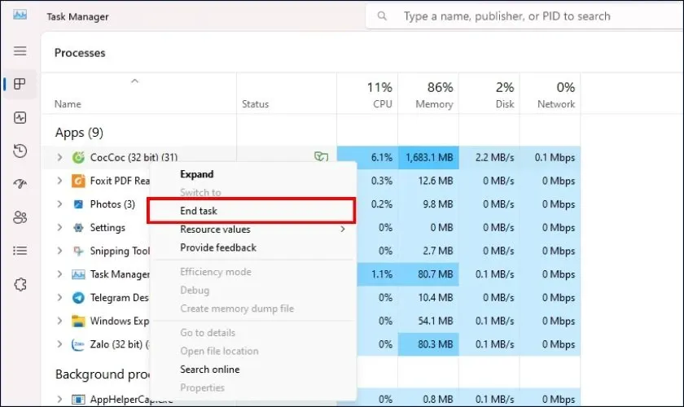The height and width of the screenshot is (407, 684).
Task: Click the Zalo app icon
Action: (78, 344)
